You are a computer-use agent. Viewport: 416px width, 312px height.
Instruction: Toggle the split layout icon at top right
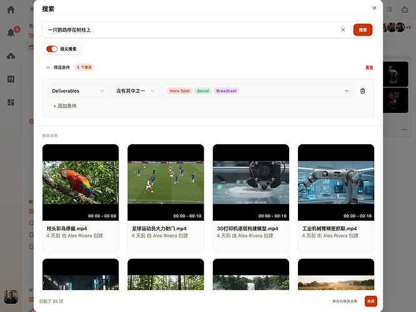[x=390, y=9]
